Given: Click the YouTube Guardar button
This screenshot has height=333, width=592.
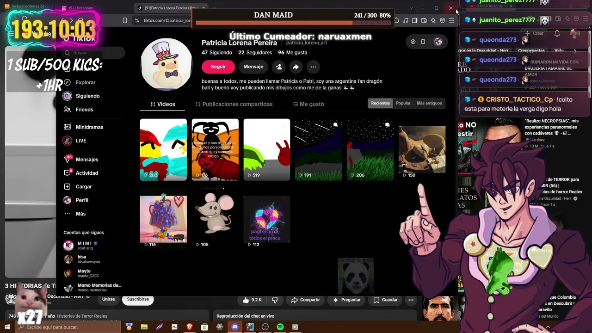Looking at the screenshot, I should (385, 300).
